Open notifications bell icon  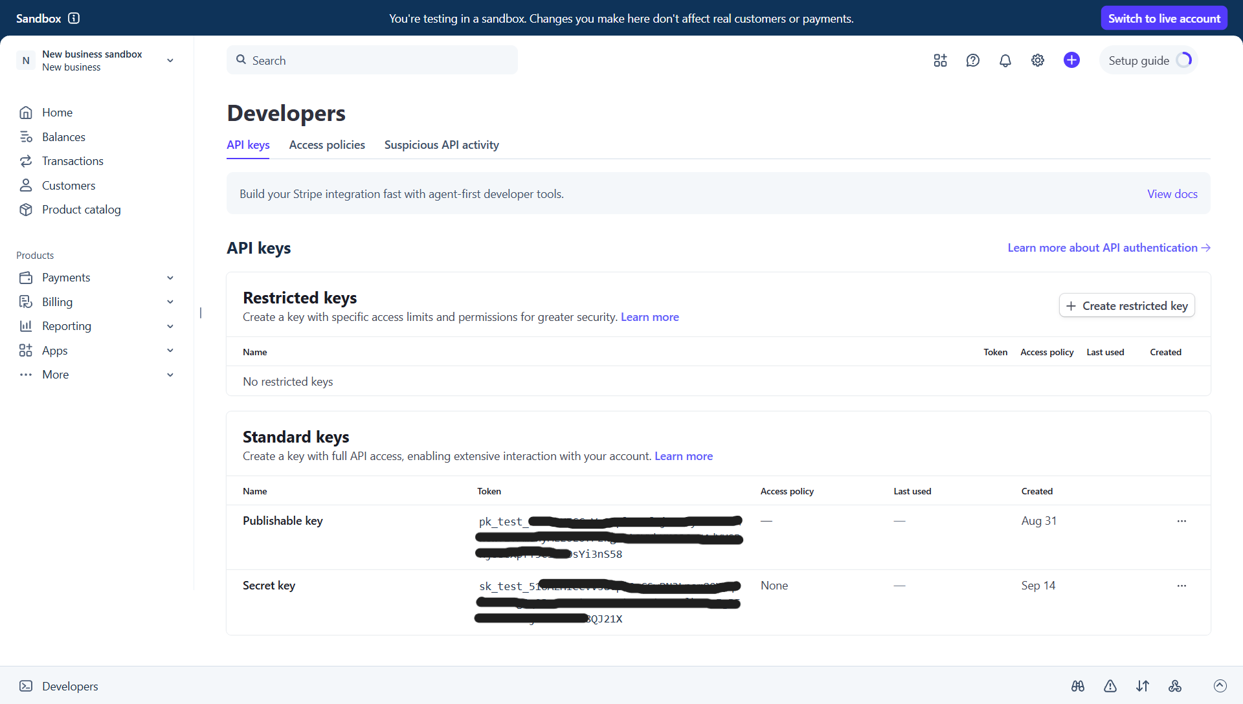[x=1005, y=60]
